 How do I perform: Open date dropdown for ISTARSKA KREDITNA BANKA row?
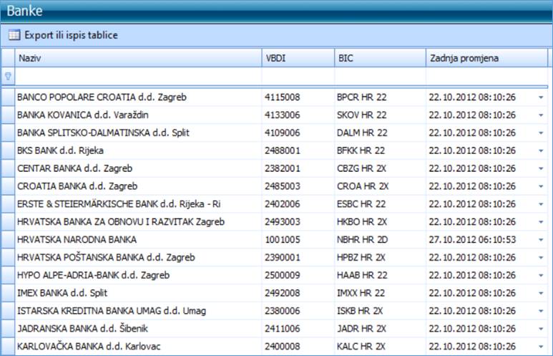[x=541, y=311]
